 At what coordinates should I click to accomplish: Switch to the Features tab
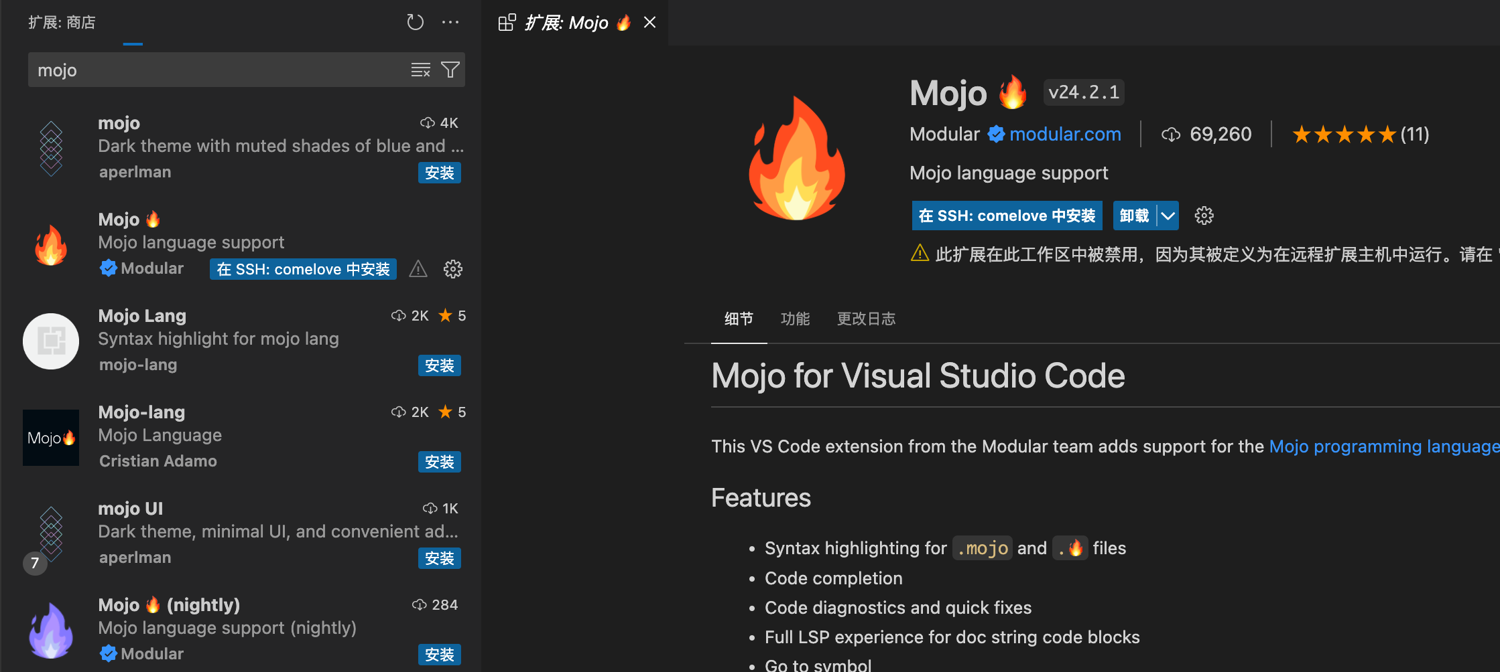pyautogui.click(x=795, y=319)
